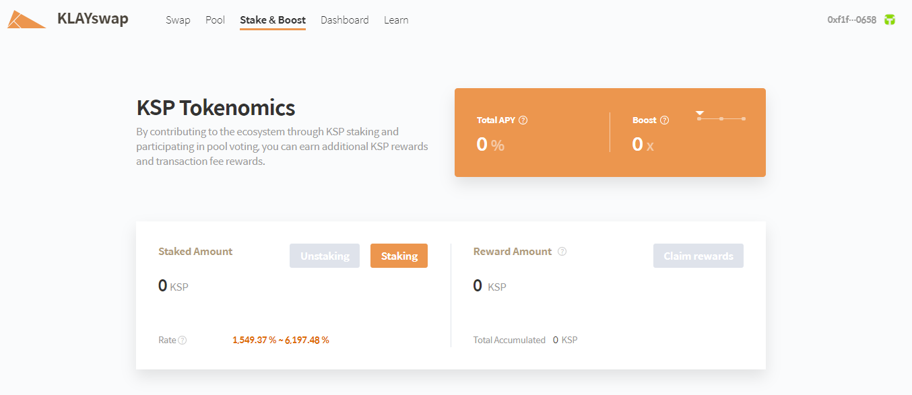This screenshot has height=395, width=912.
Task: Click the staking rate percentage range
Action: pos(281,340)
